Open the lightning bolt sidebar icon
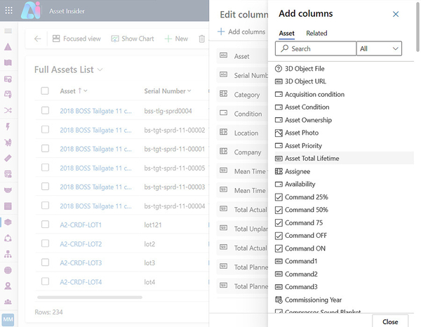The image size is (421, 327). 8,126
